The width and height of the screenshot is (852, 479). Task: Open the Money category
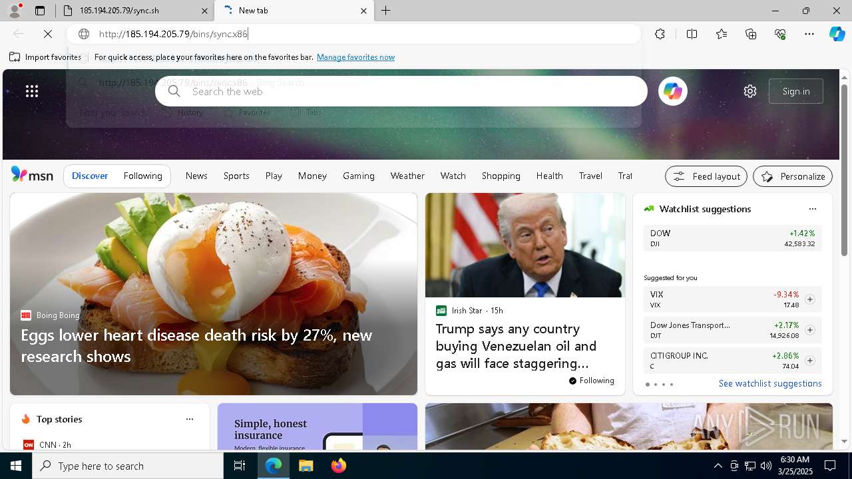312,176
